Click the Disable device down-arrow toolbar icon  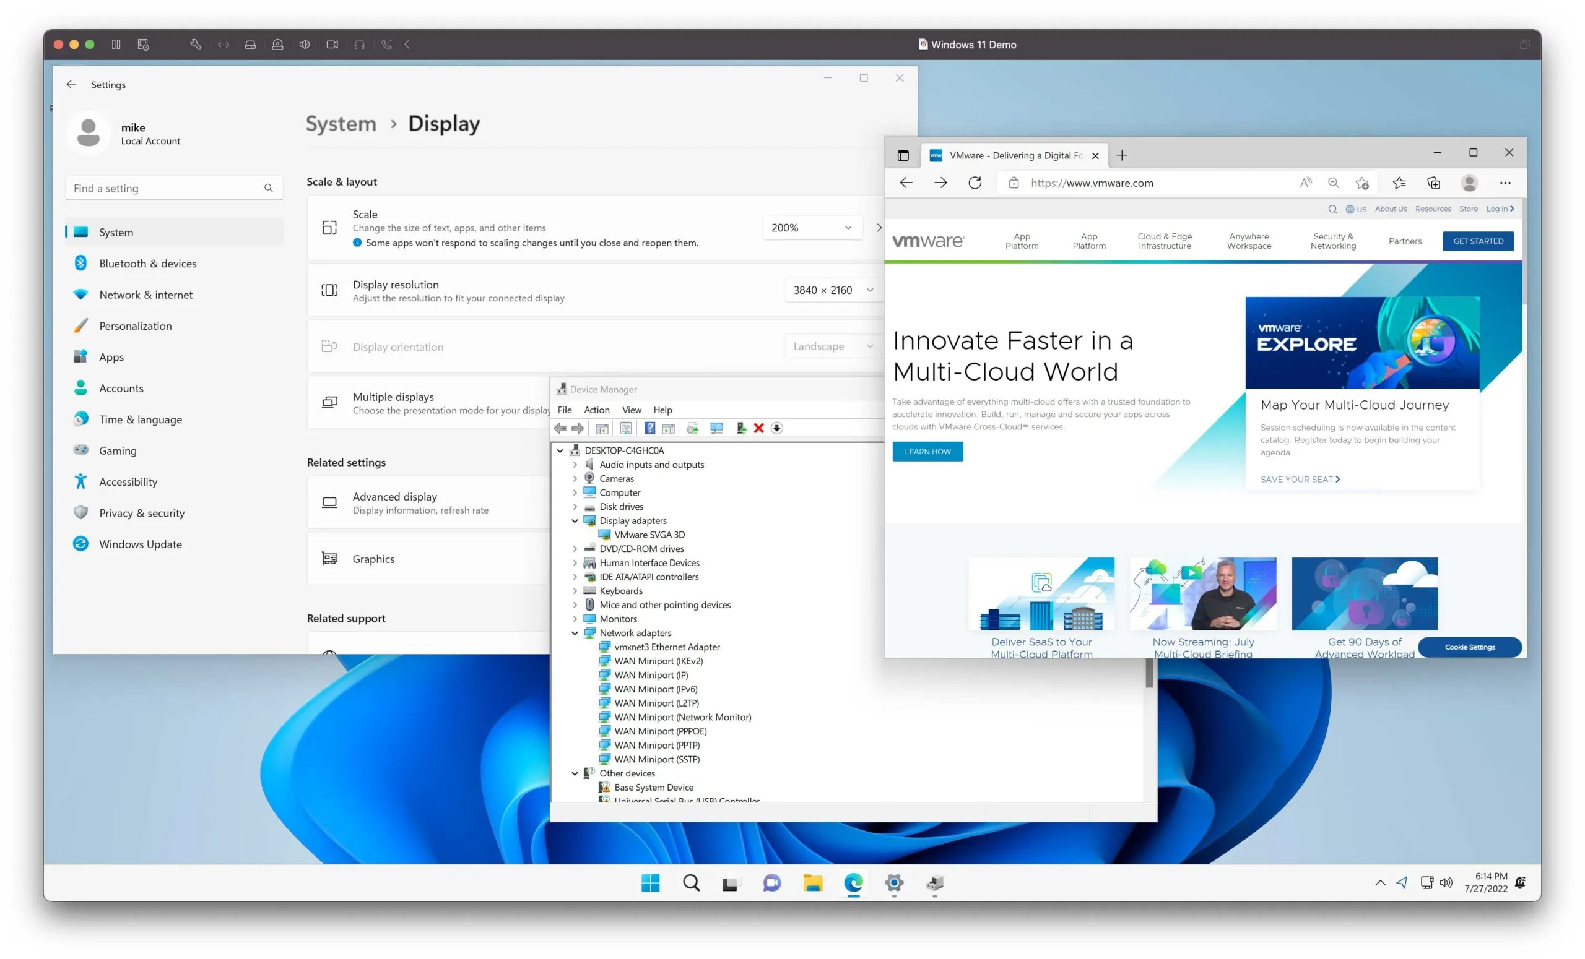coord(777,428)
